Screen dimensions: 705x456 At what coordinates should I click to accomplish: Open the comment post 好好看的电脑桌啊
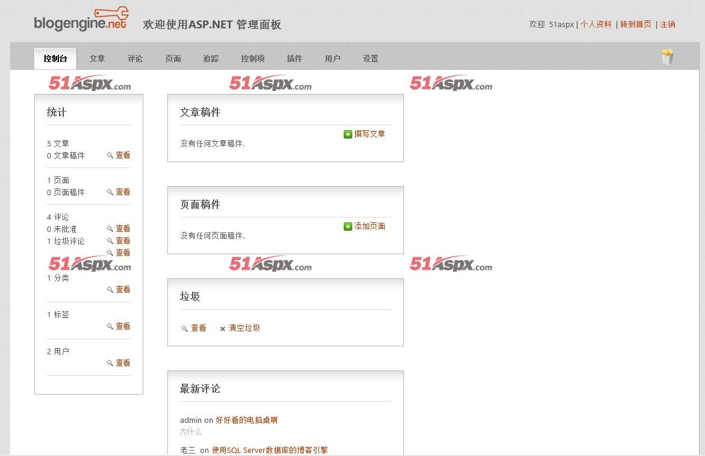pos(246,420)
